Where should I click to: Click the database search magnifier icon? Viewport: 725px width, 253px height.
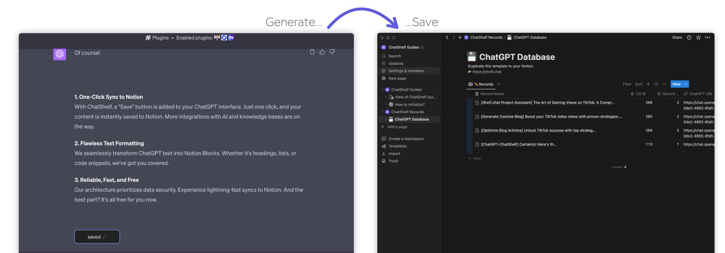coord(656,84)
